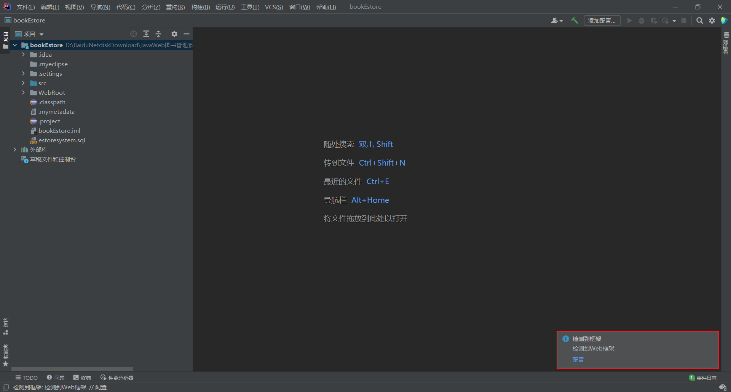731x392 pixels.
Task: Select bookEstore.iml file
Action: [x=59, y=131]
